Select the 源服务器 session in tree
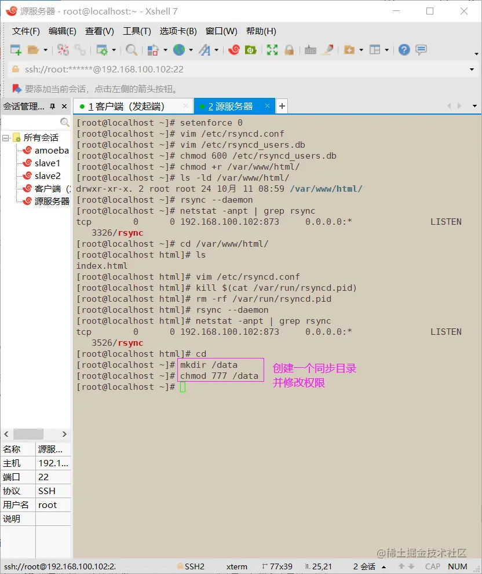482x574 pixels. (46, 202)
